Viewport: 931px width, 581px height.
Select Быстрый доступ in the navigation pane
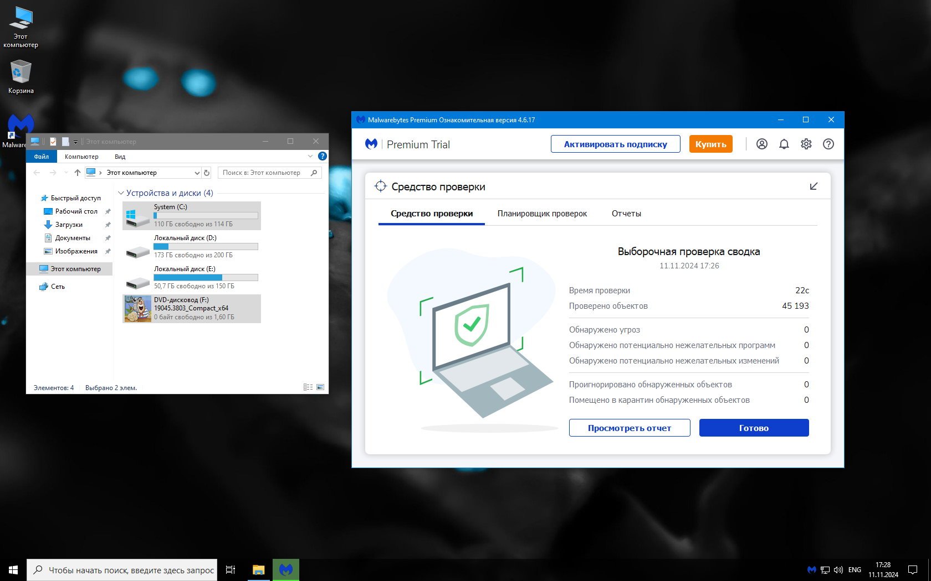(x=75, y=198)
